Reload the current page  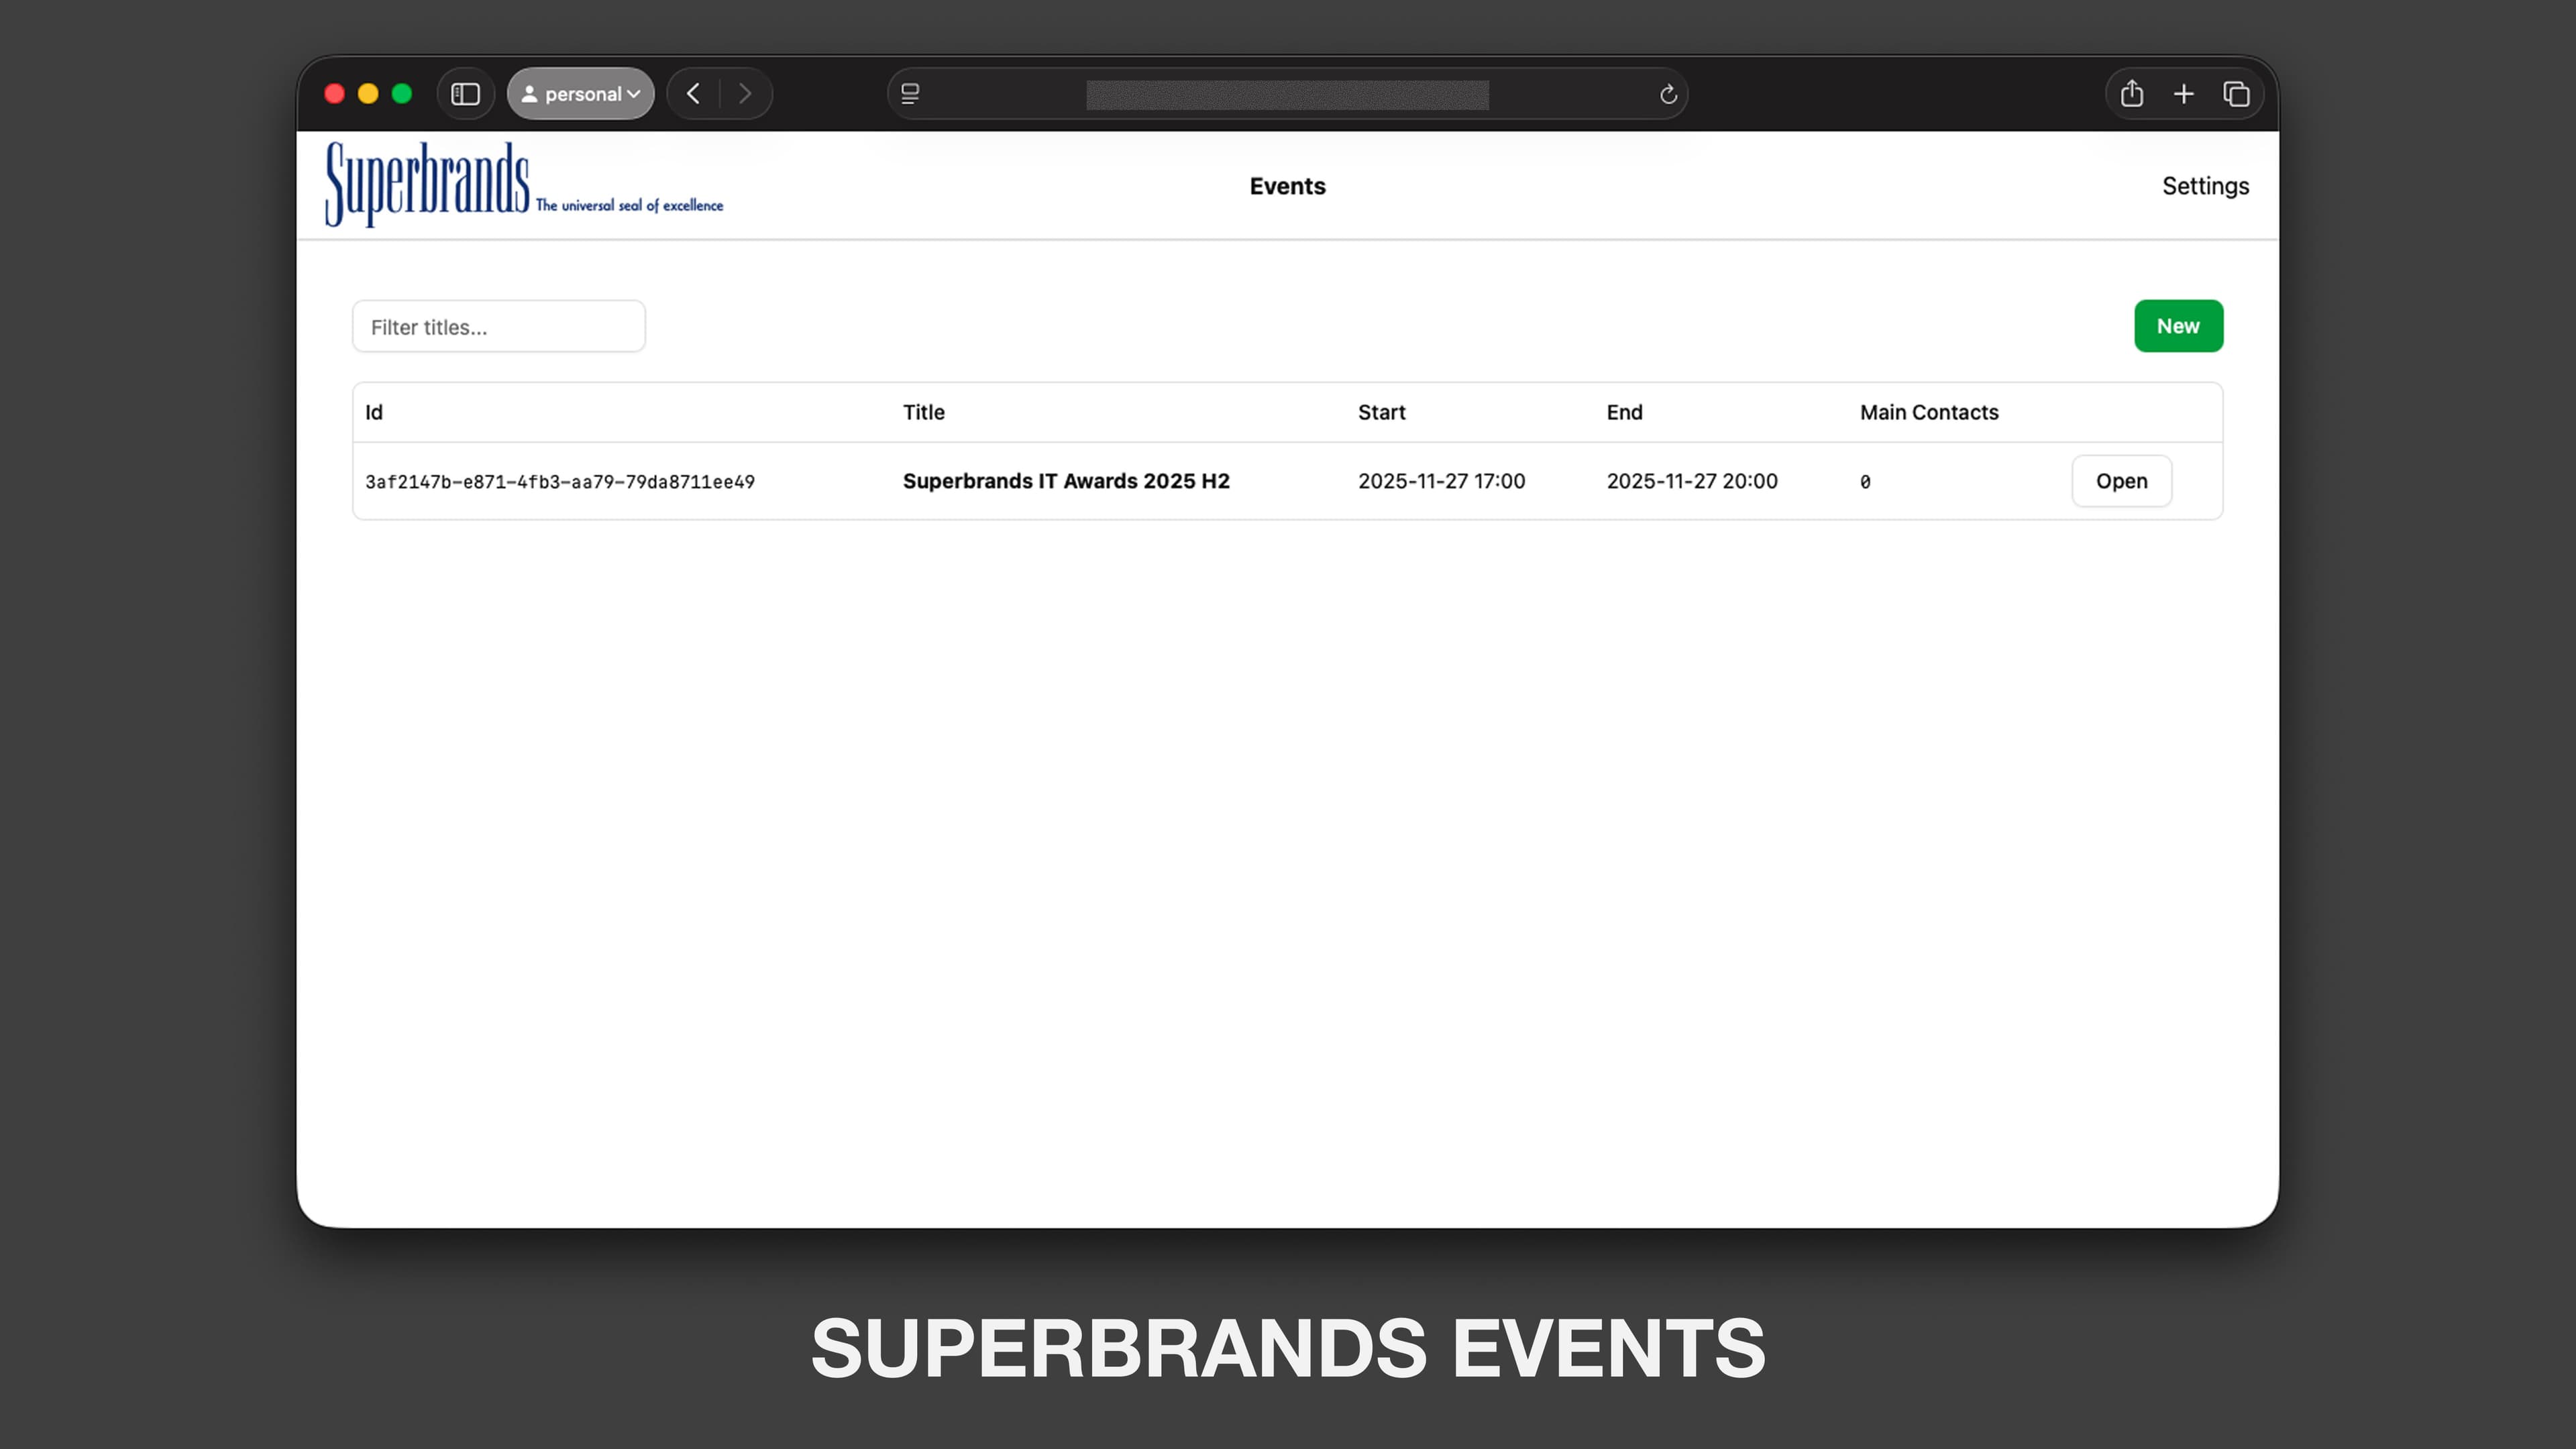(x=1668, y=93)
